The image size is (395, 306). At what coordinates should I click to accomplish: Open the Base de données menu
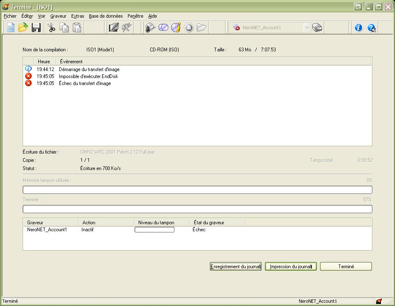click(106, 16)
